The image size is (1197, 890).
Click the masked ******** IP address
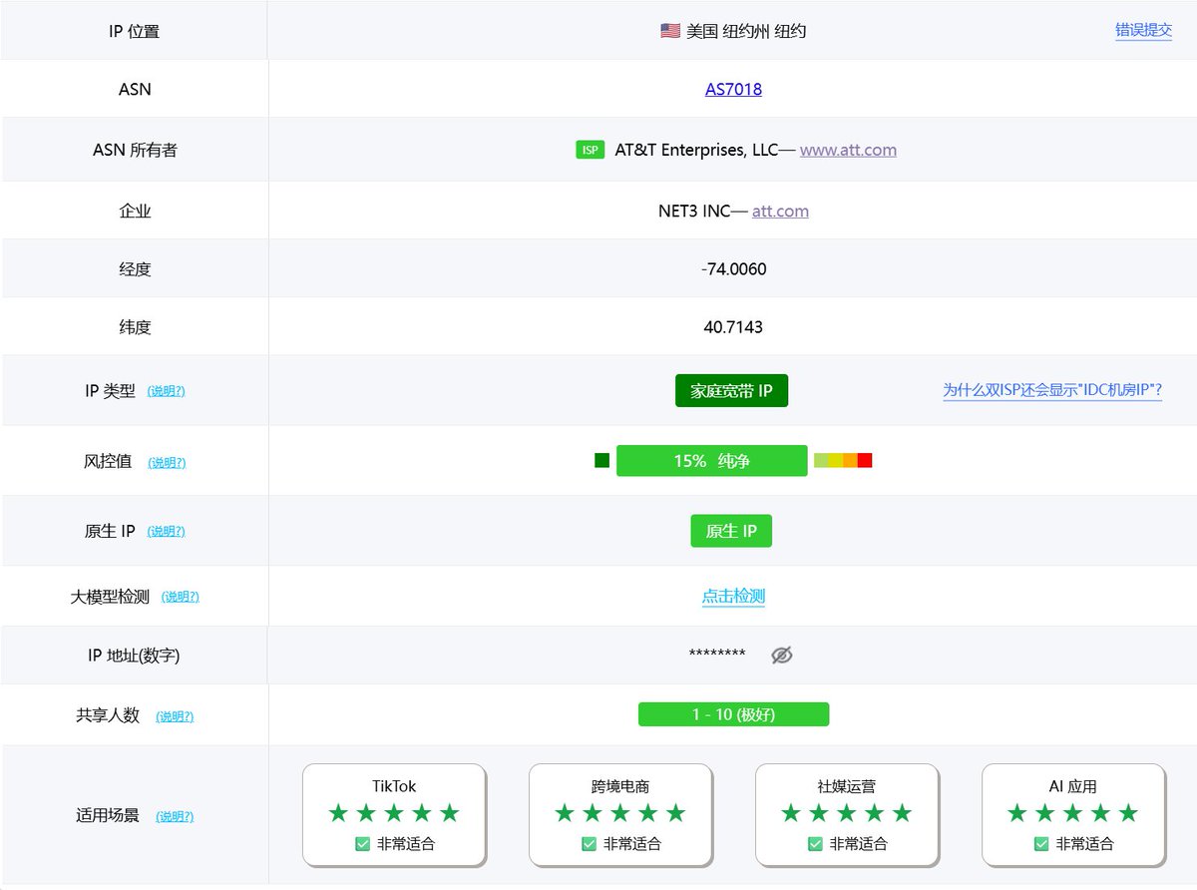tap(717, 656)
